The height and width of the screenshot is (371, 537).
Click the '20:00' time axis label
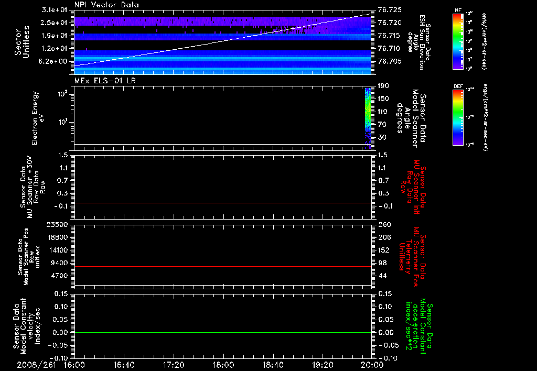tap(372, 365)
